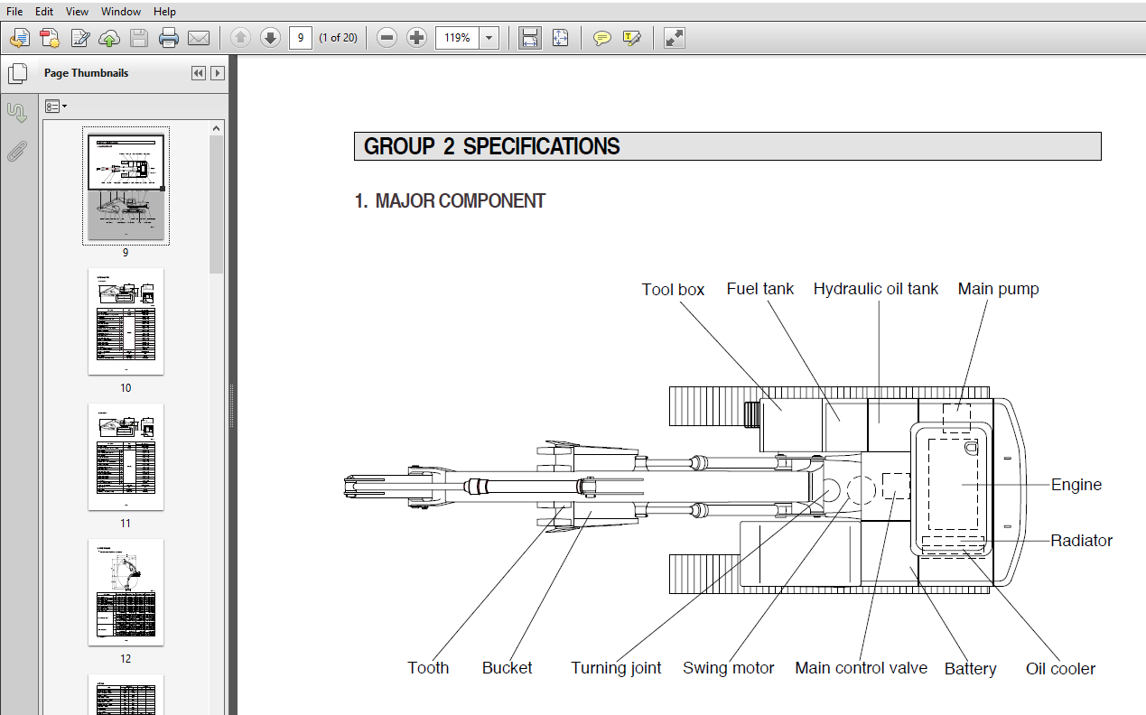Open the Help menu
Image resolution: width=1146 pixels, height=715 pixels.
[164, 12]
